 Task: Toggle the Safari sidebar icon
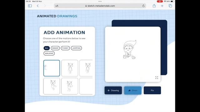click(x=30, y=6)
